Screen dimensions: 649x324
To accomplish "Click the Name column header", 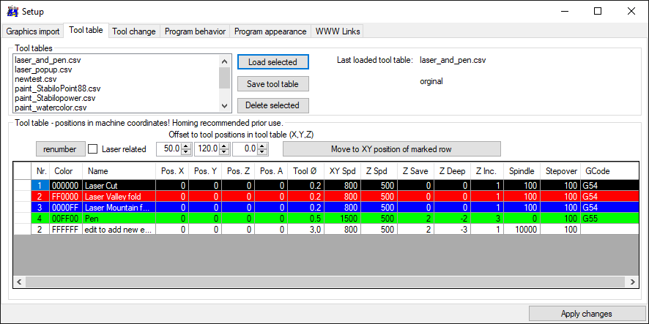I will point(119,171).
